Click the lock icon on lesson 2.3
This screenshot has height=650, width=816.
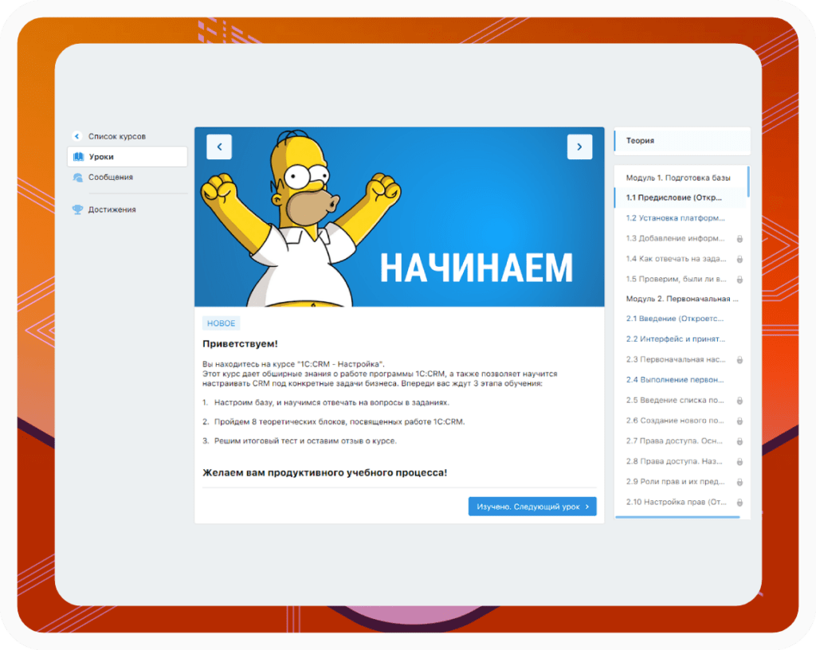[739, 360]
